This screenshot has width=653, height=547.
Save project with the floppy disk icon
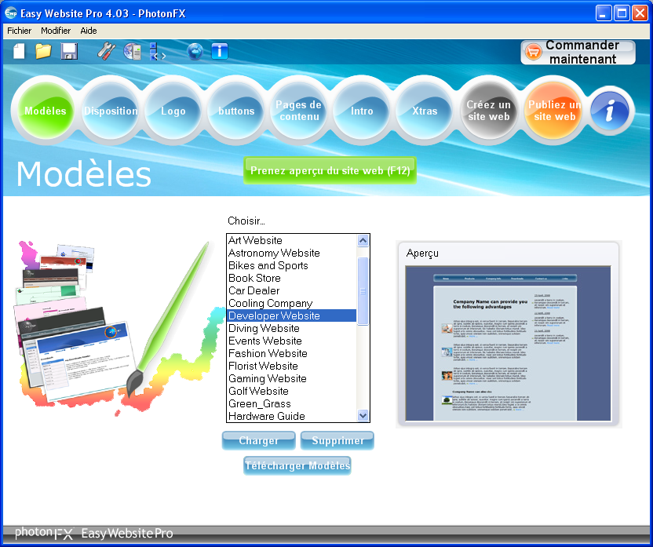click(x=69, y=52)
